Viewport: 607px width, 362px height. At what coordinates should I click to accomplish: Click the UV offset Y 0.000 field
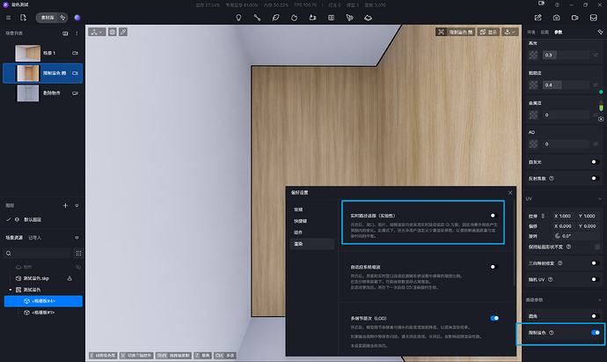[x=588, y=226]
